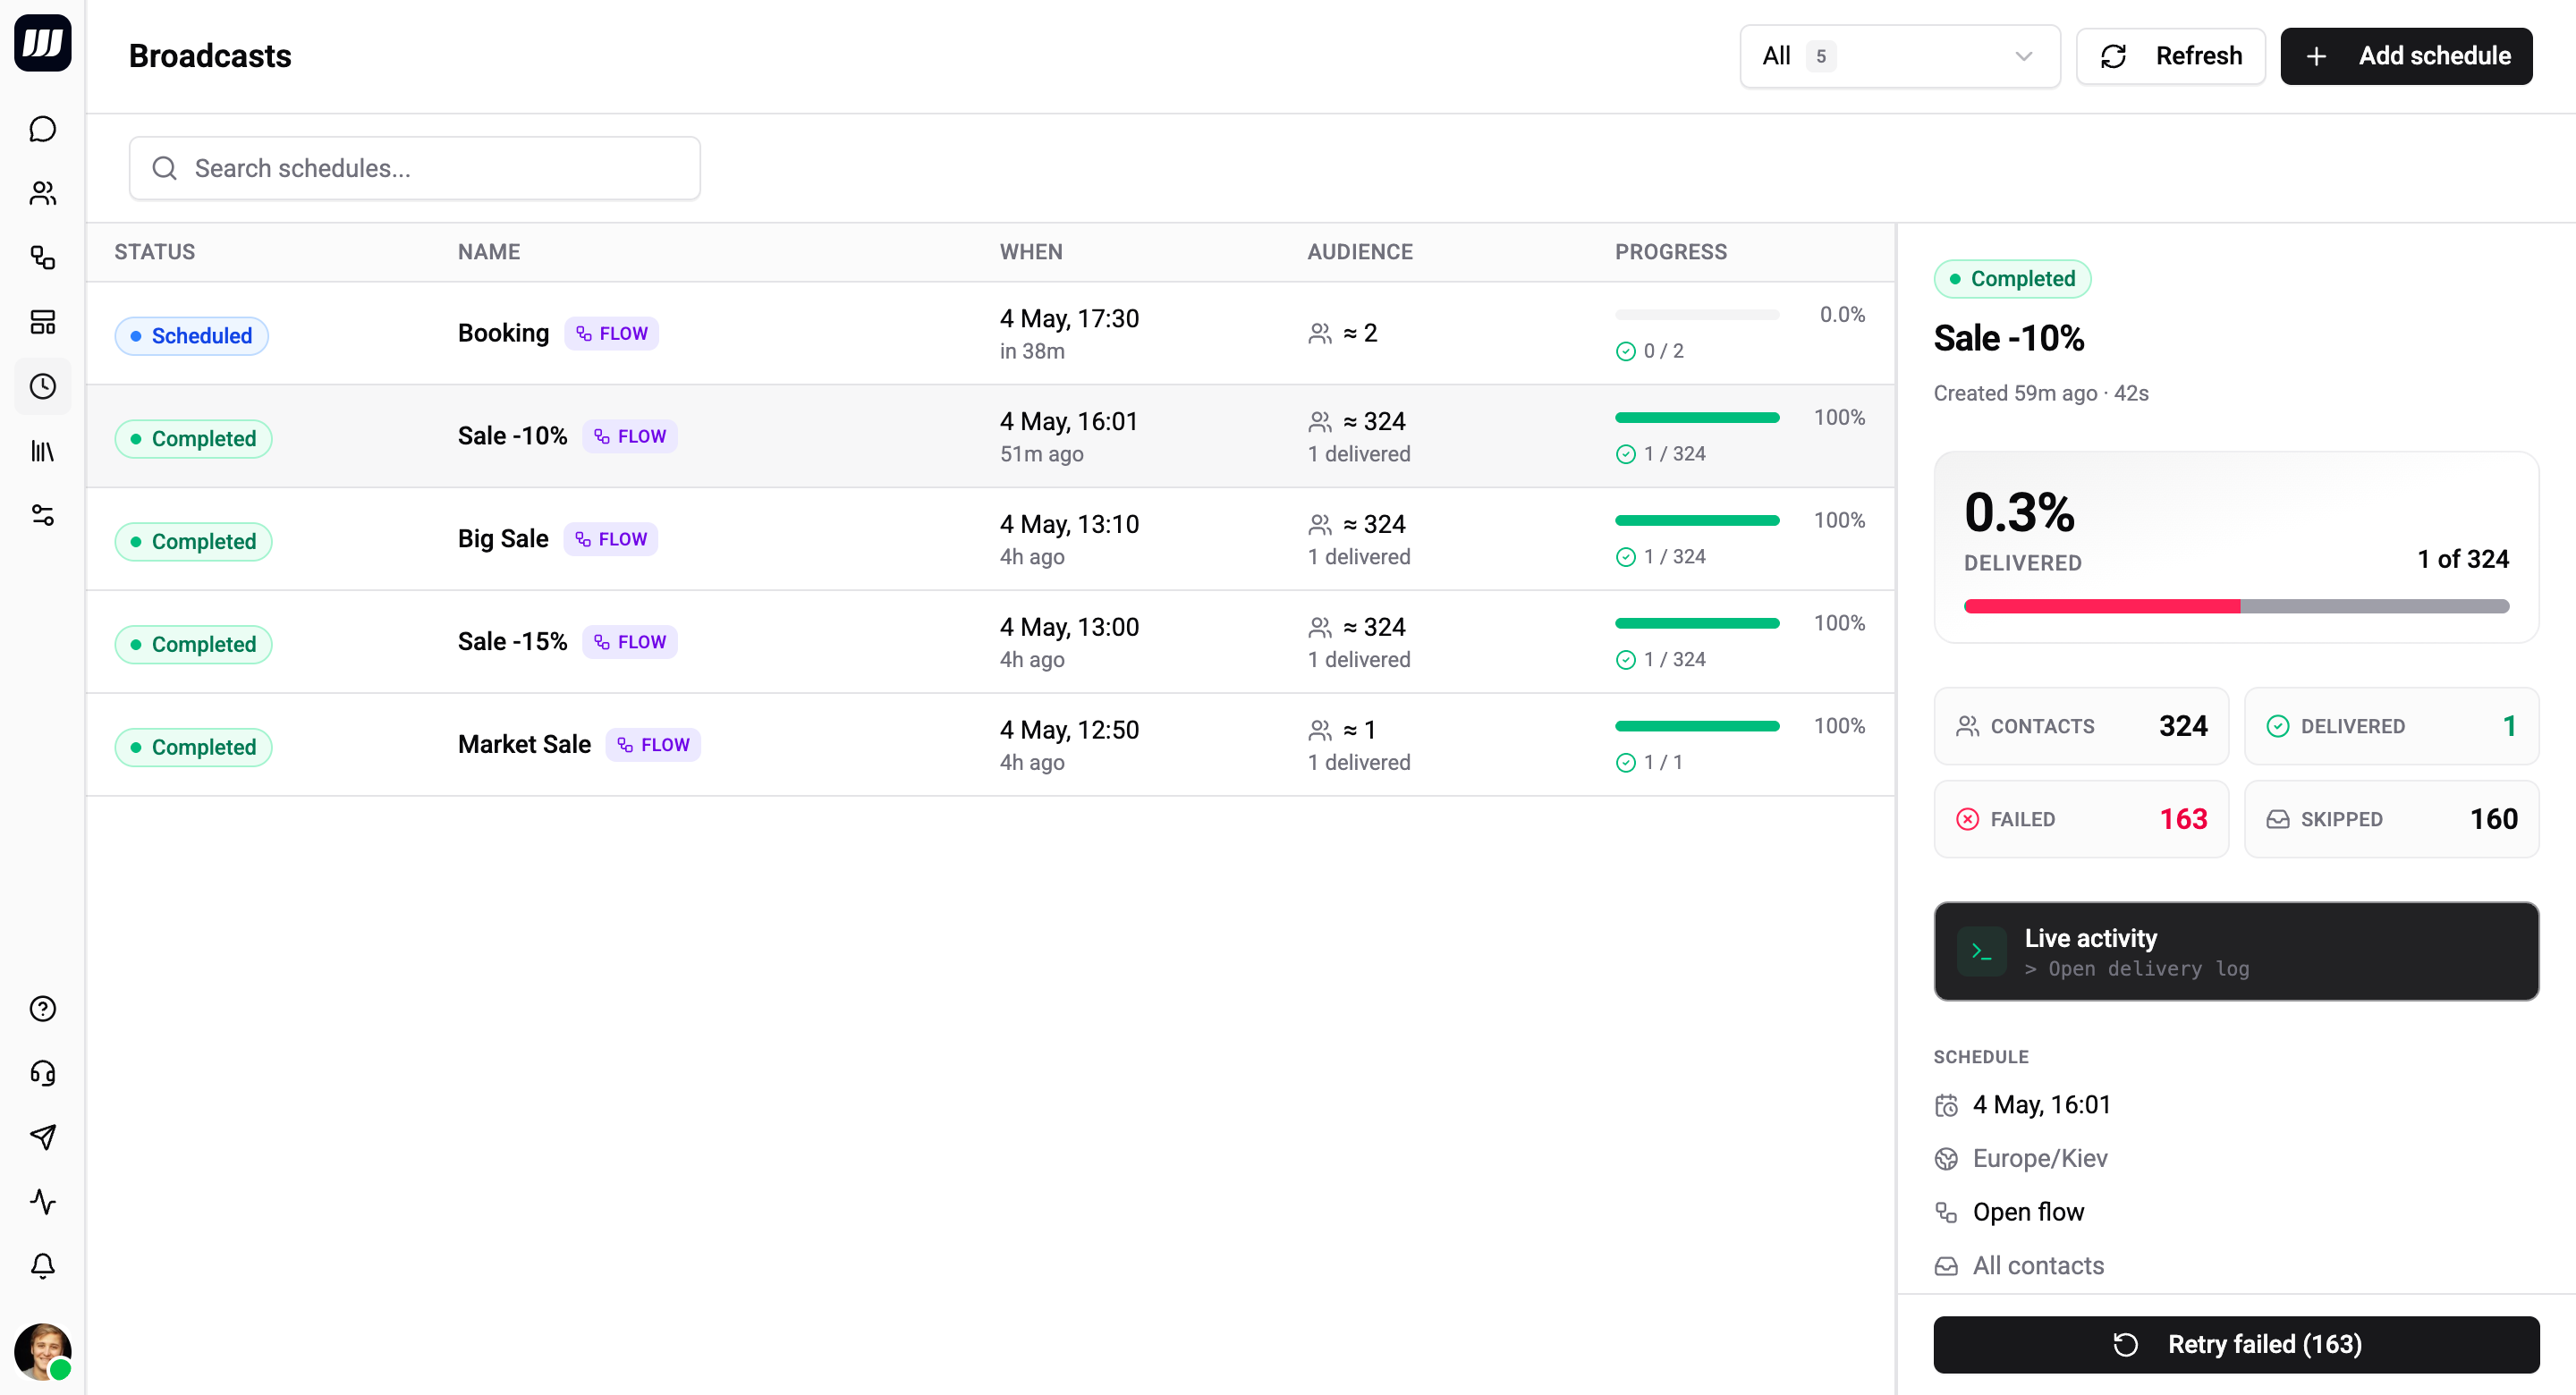Click the 0 / 2 progress count
Image resolution: width=2576 pixels, height=1395 pixels.
[x=1663, y=351]
